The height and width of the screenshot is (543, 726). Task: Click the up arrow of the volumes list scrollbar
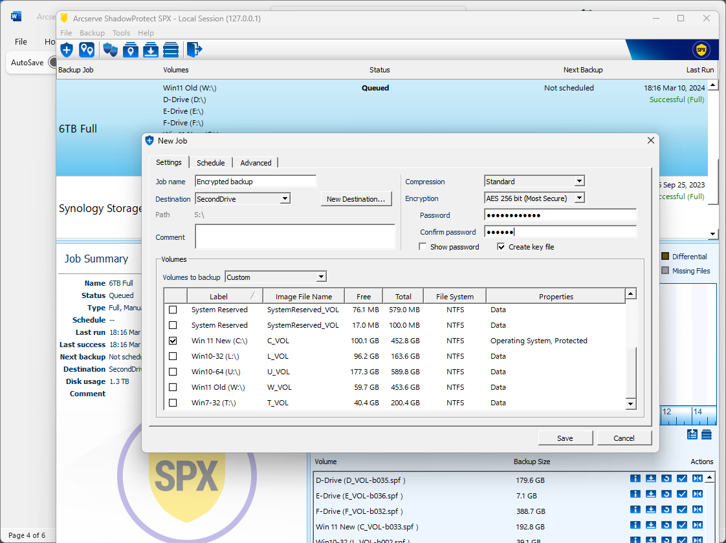(630, 293)
